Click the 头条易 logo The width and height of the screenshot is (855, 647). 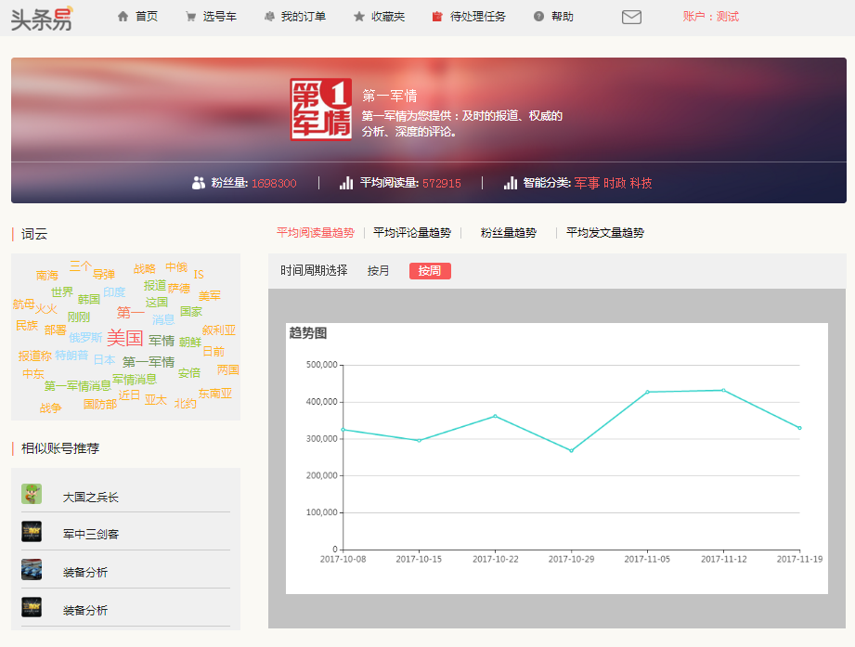[41, 17]
